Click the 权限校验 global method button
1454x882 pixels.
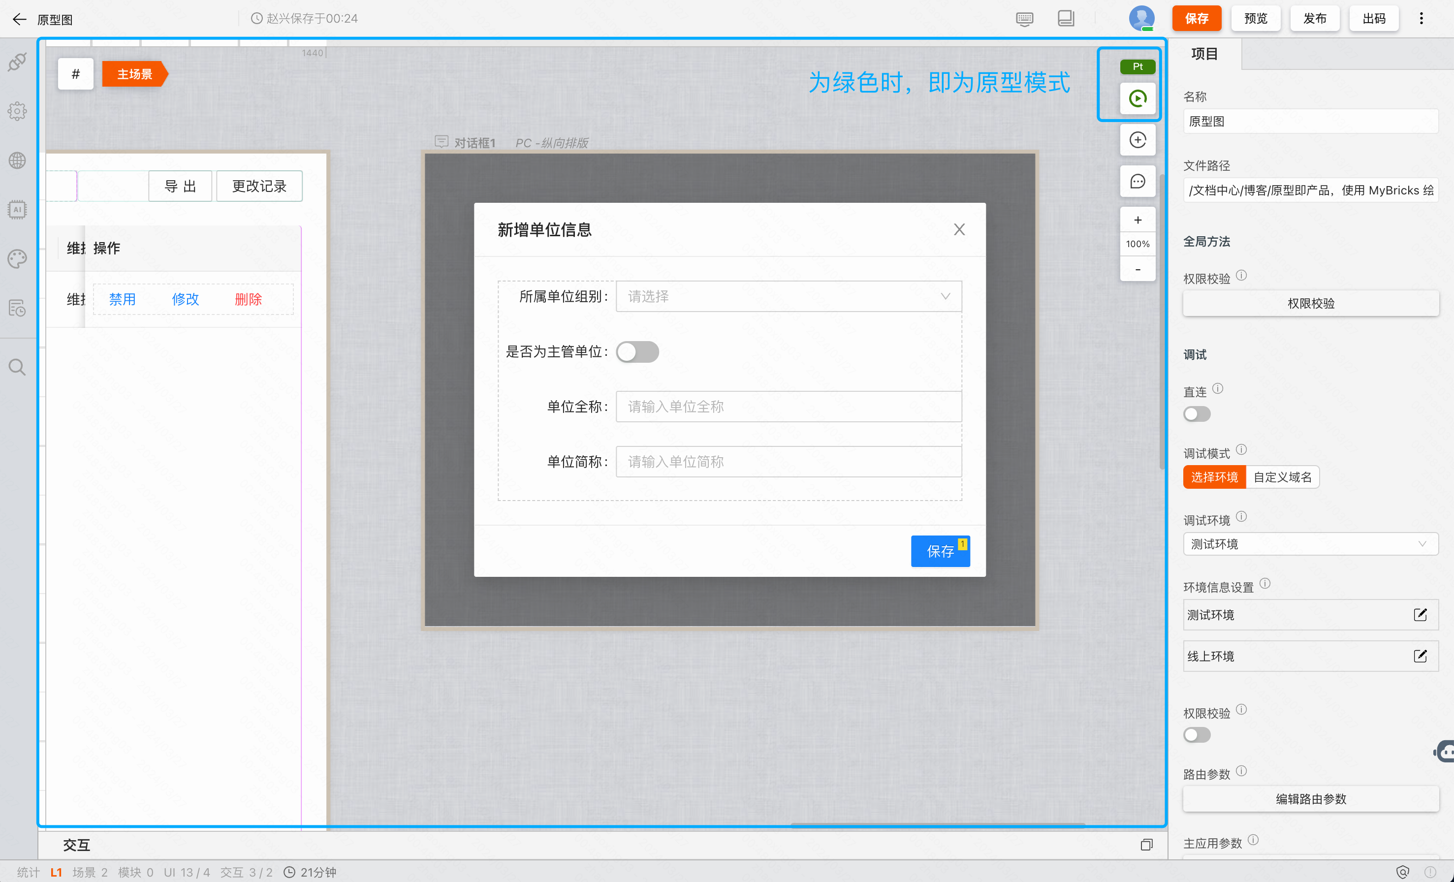coord(1310,303)
